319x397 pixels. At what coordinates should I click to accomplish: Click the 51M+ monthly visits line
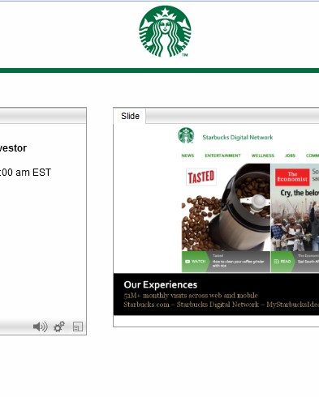pyautogui.click(x=191, y=296)
